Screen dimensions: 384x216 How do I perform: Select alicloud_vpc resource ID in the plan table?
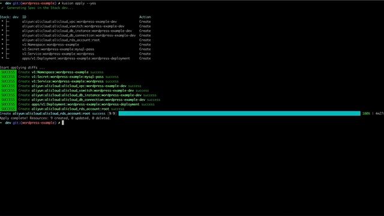(x=70, y=22)
